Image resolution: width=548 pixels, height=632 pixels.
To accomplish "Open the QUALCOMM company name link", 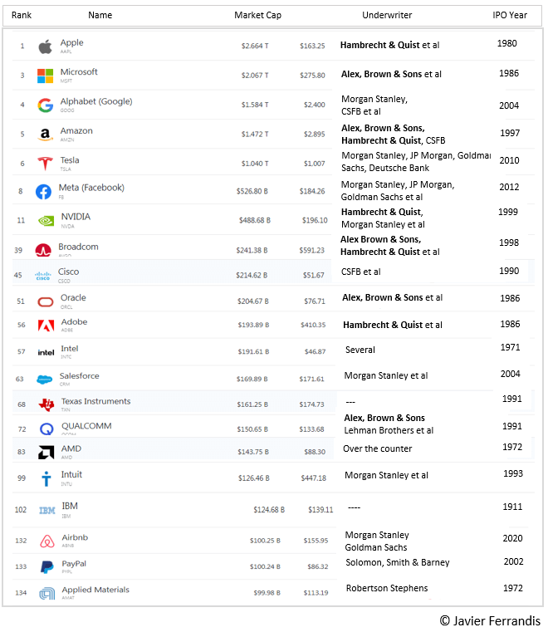I will click(86, 426).
